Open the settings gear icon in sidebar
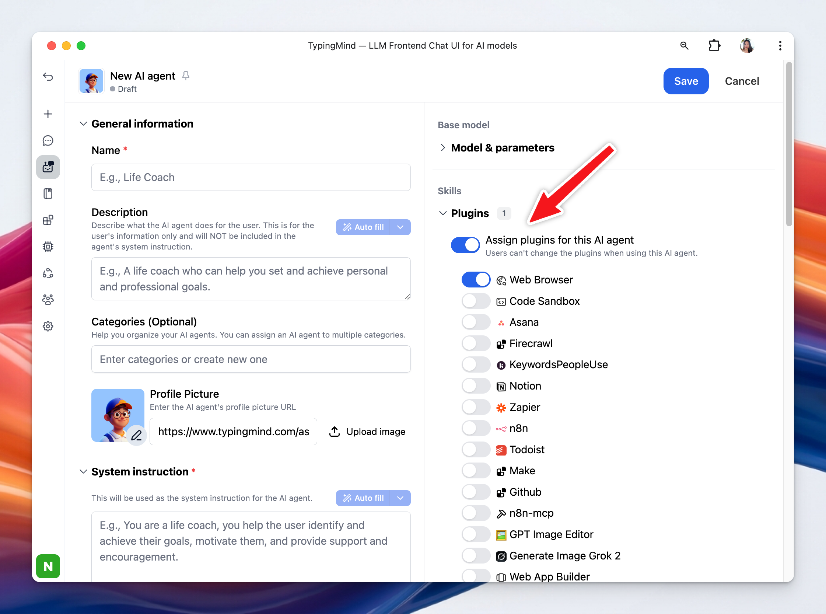 48,326
